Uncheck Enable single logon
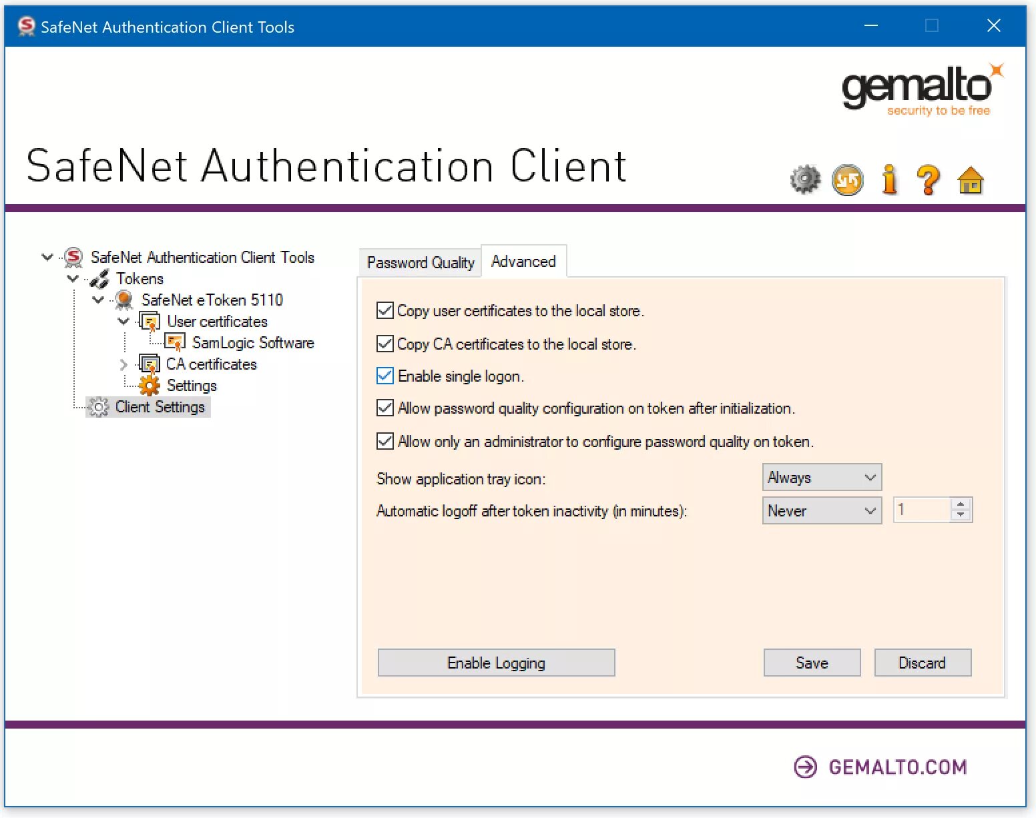The image size is (1036, 818). pos(384,376)
